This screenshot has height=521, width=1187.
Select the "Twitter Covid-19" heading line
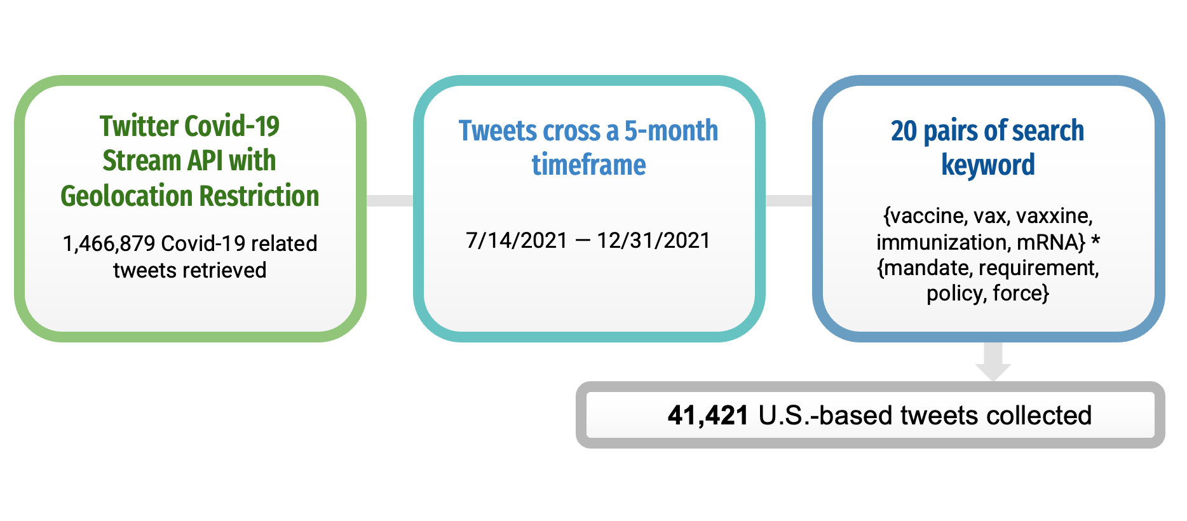189,126
